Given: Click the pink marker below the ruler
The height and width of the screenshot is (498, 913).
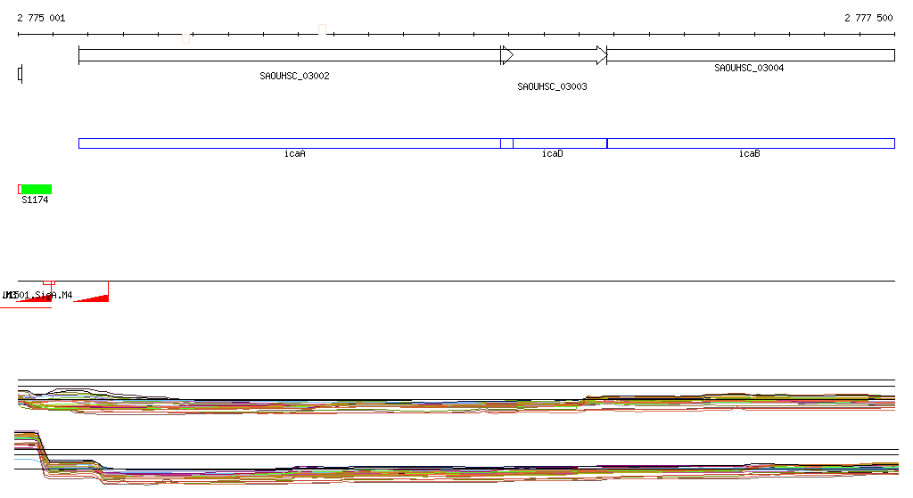Looking at the screenshot, I should [185, 38].
